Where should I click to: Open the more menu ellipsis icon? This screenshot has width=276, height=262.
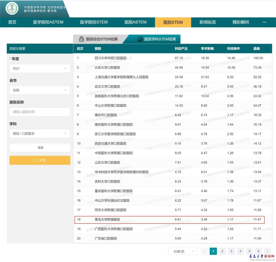(264, 22)
